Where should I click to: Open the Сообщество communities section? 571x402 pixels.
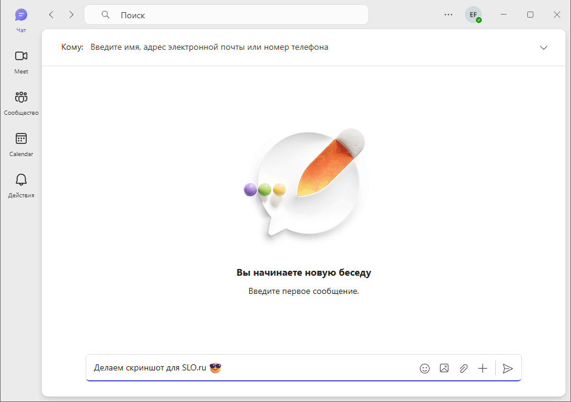[x=21, y=103]
